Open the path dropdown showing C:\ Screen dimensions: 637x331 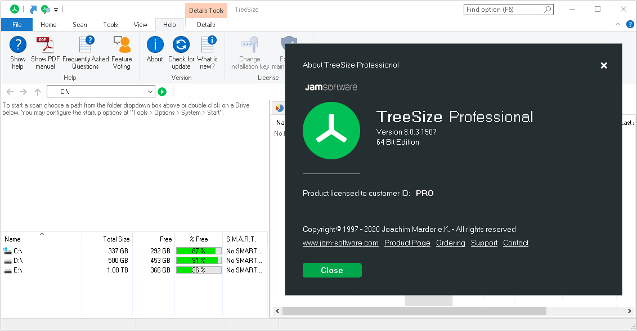point(150,92)
